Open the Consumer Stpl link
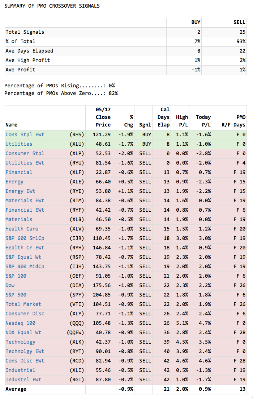Viewport: 253px width, 398px height. point(25,153)
